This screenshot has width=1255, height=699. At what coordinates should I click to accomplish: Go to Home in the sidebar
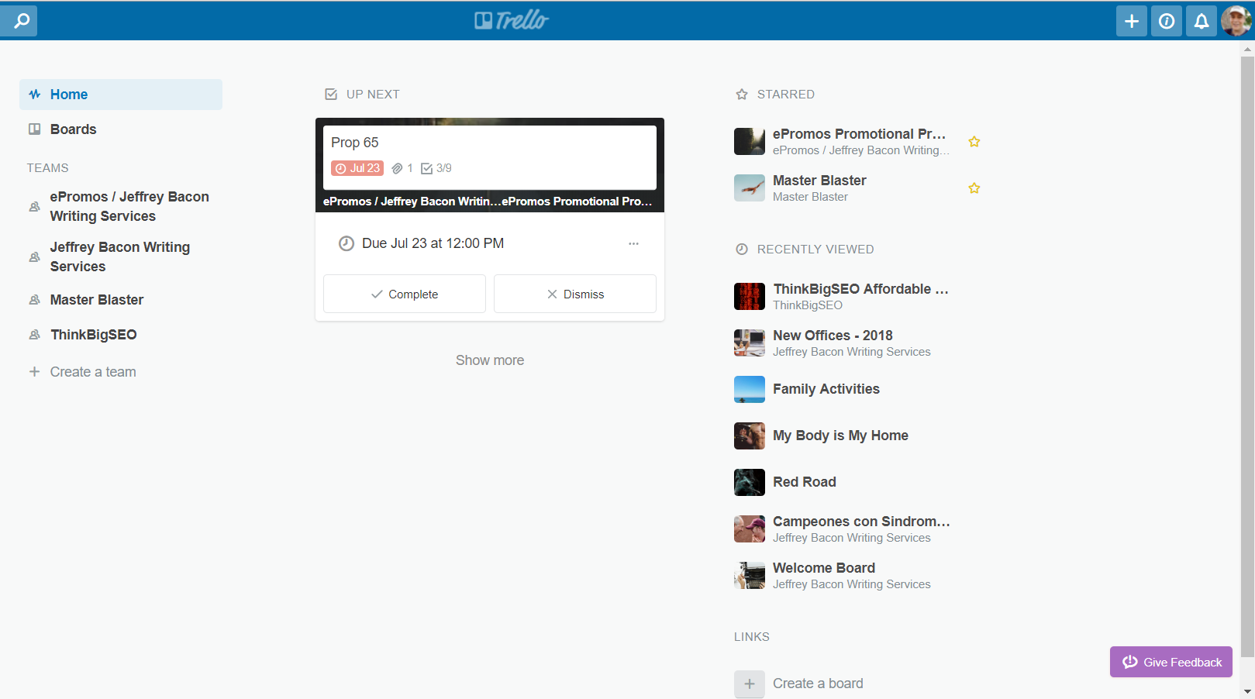pos(121,95)
